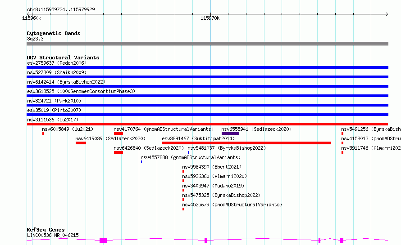This screenshot has width=401, height=245.
Task: Click nsv6555941 (Sedlazeck2020) label
Action: (256, 129)
